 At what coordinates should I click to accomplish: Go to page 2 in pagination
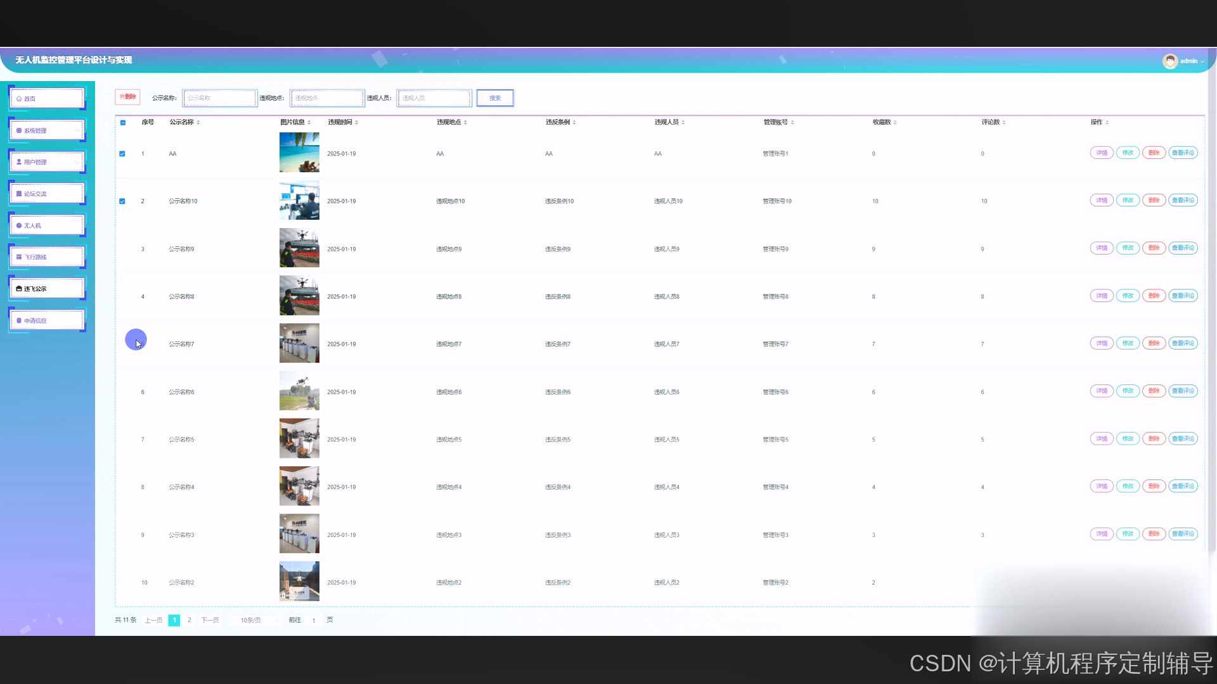click(189, 620)
